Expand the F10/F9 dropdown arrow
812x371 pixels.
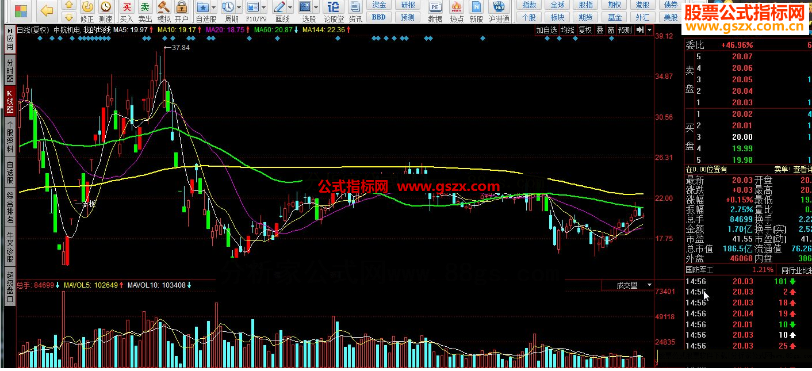tap(263, 7)
